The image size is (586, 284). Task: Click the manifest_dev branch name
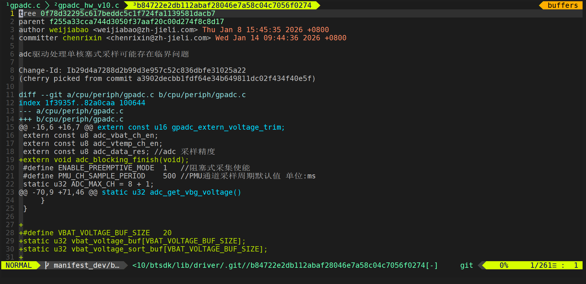(86, 265)
